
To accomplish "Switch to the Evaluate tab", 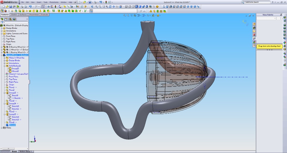I will (45, 15).
